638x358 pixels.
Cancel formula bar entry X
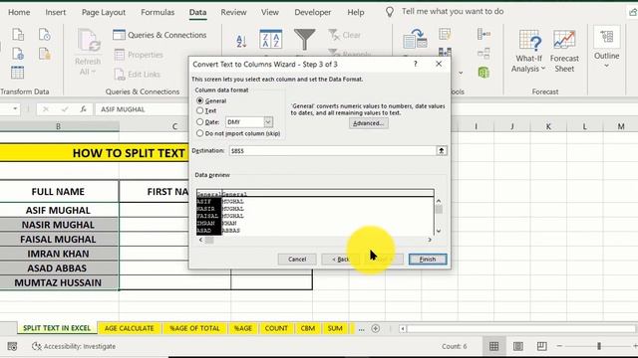click(x=46, y=109)
